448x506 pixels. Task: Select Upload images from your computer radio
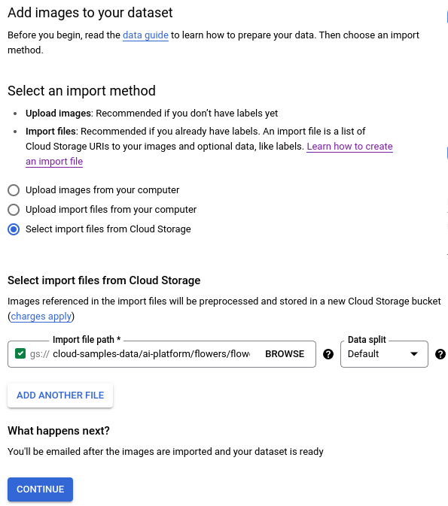pyautogui.click(x=14, y=190)
